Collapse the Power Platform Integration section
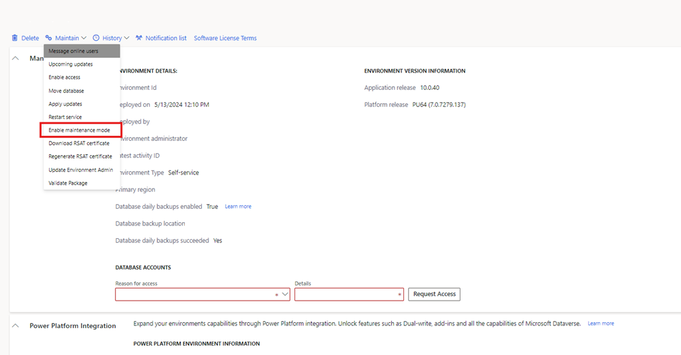The image size is (681, 355). click(15, 325)
